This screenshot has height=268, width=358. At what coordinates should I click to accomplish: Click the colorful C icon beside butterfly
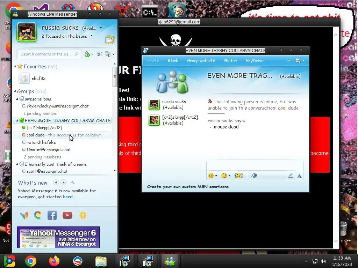(38, 215)
